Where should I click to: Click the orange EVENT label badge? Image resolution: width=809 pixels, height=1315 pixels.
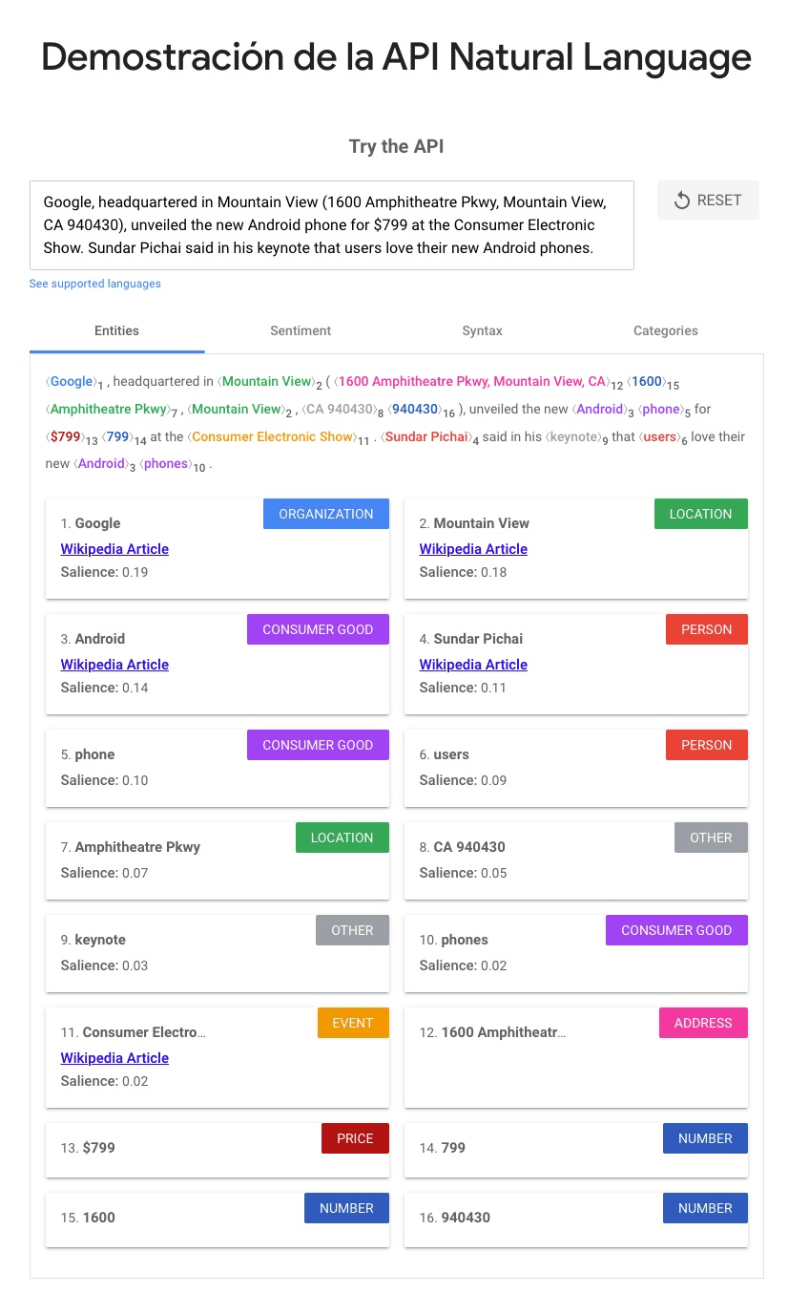[352, 1023]
